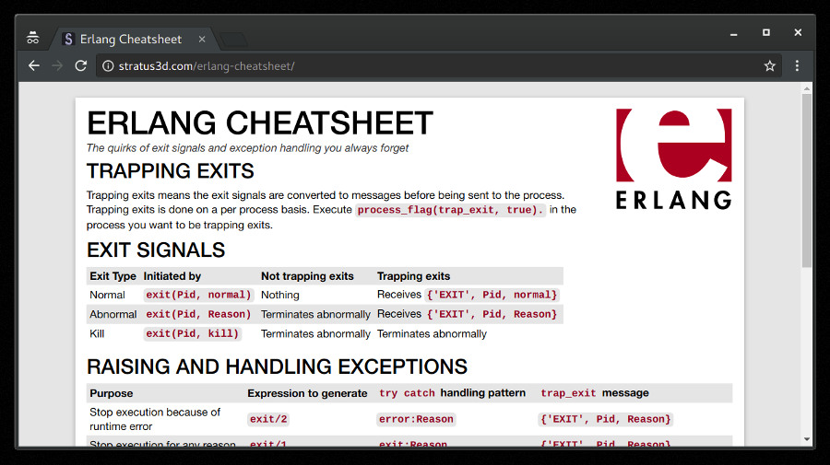The width and height of the screenshot is (830, 465).
Task: Click the 'trap_exit message' column header
Action: pos(595,393)
